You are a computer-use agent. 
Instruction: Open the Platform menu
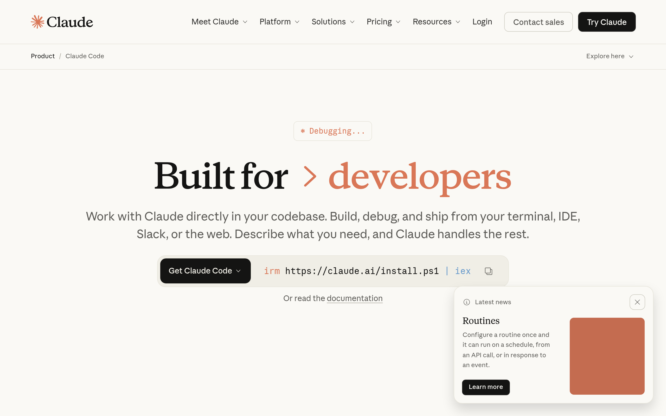click(279, 22)
